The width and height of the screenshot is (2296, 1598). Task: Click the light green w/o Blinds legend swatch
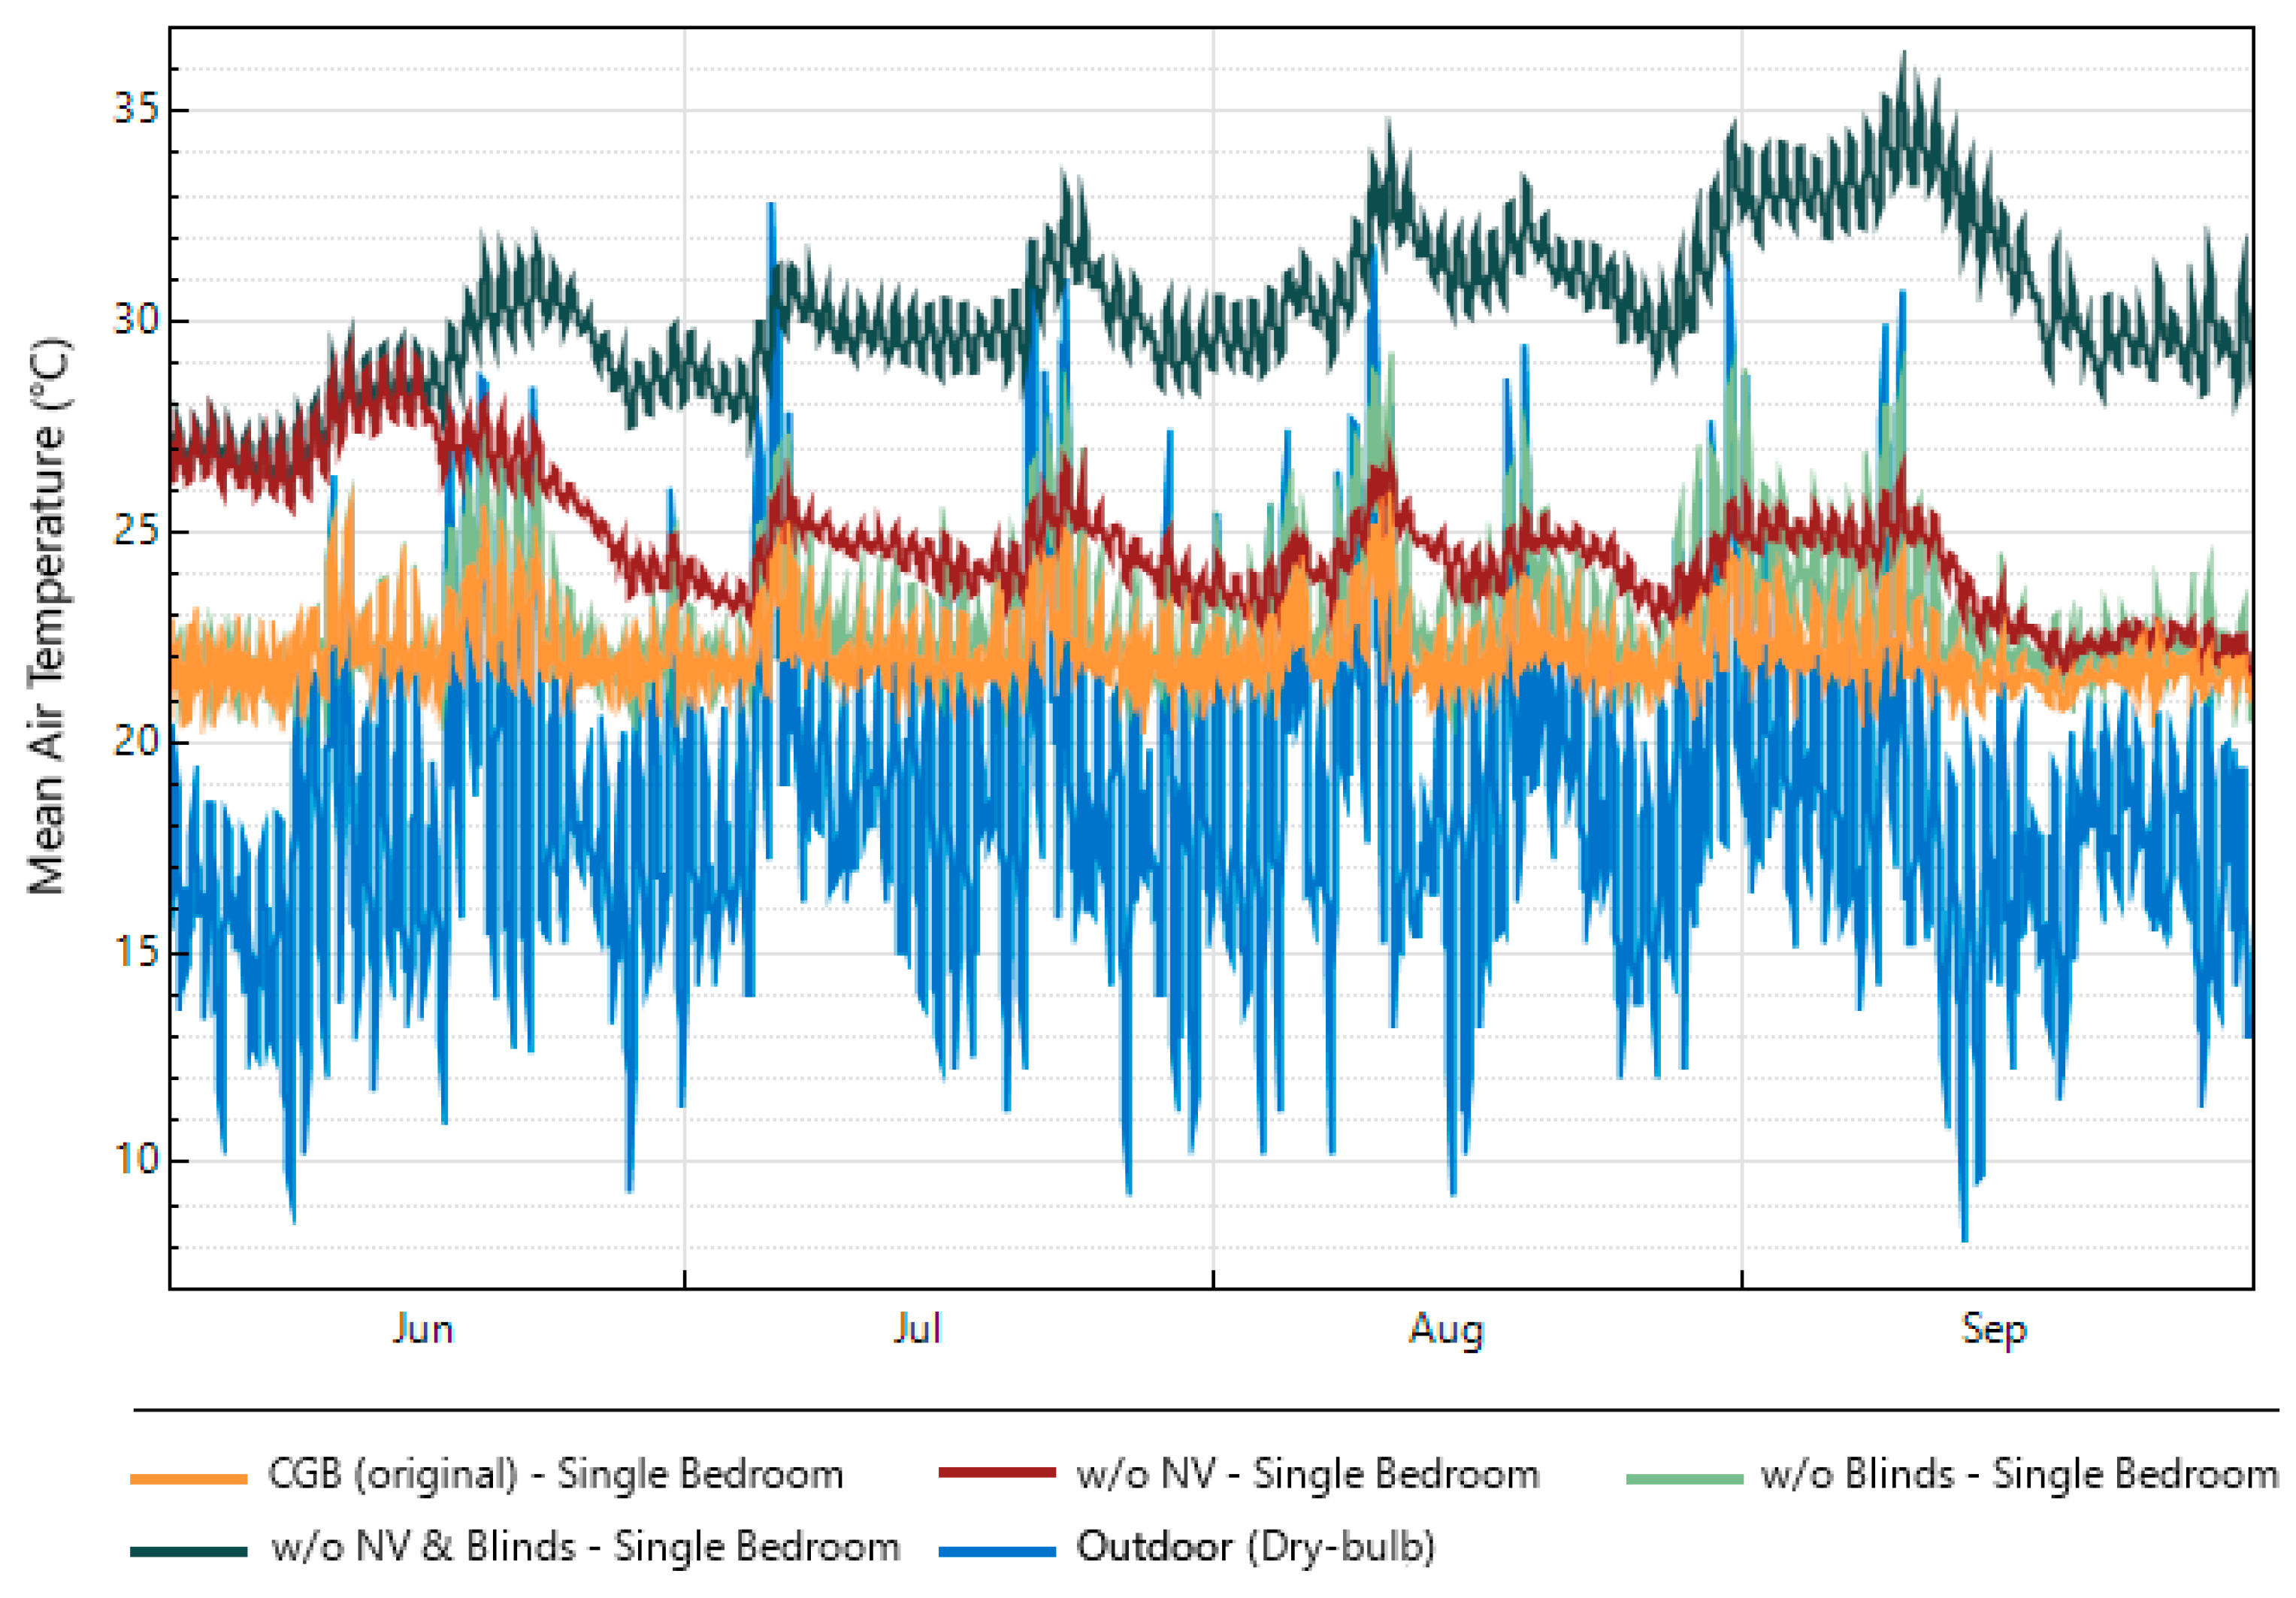click(1685, 1478)
